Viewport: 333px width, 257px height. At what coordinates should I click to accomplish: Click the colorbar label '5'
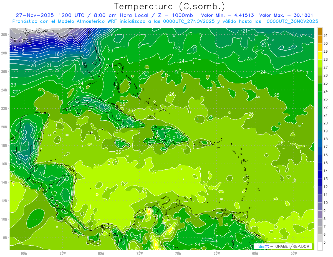[325, 243]
